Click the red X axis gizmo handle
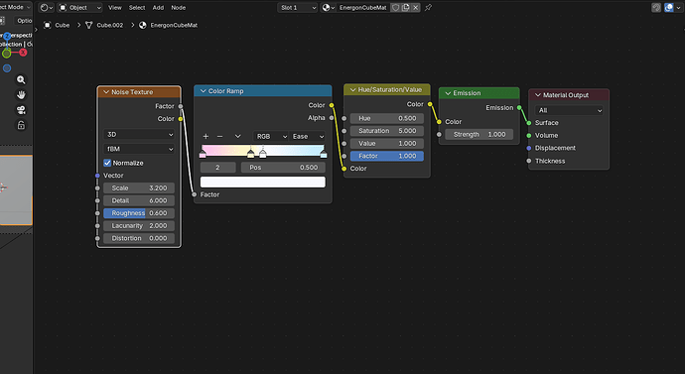Image resolution: width=685 pixels, height=374 pixels. click(x=23, y=53)
